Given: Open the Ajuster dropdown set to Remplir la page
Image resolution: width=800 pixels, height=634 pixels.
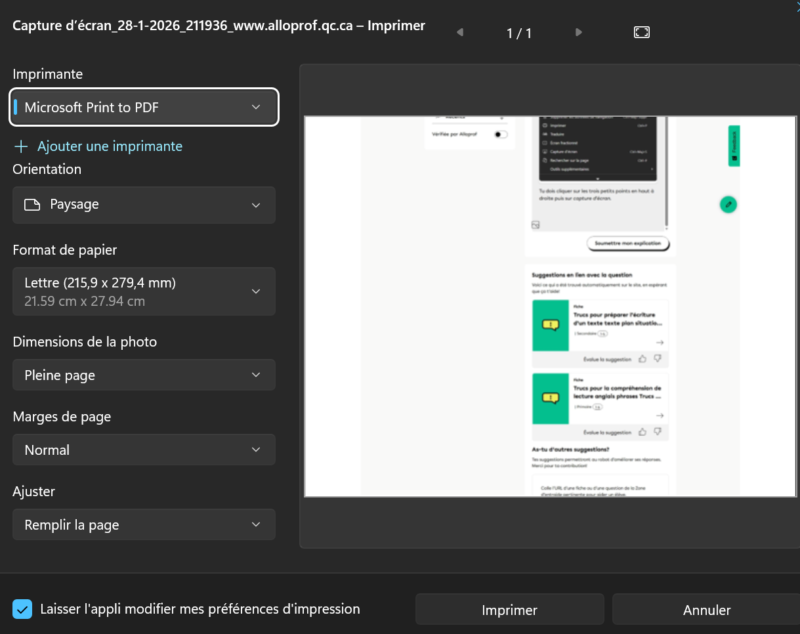Looking at the screenshot, I should point(144,525).
